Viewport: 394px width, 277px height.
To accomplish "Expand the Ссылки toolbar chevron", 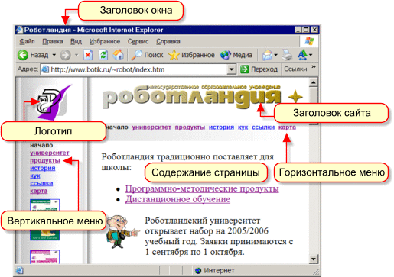I will 314,67.
